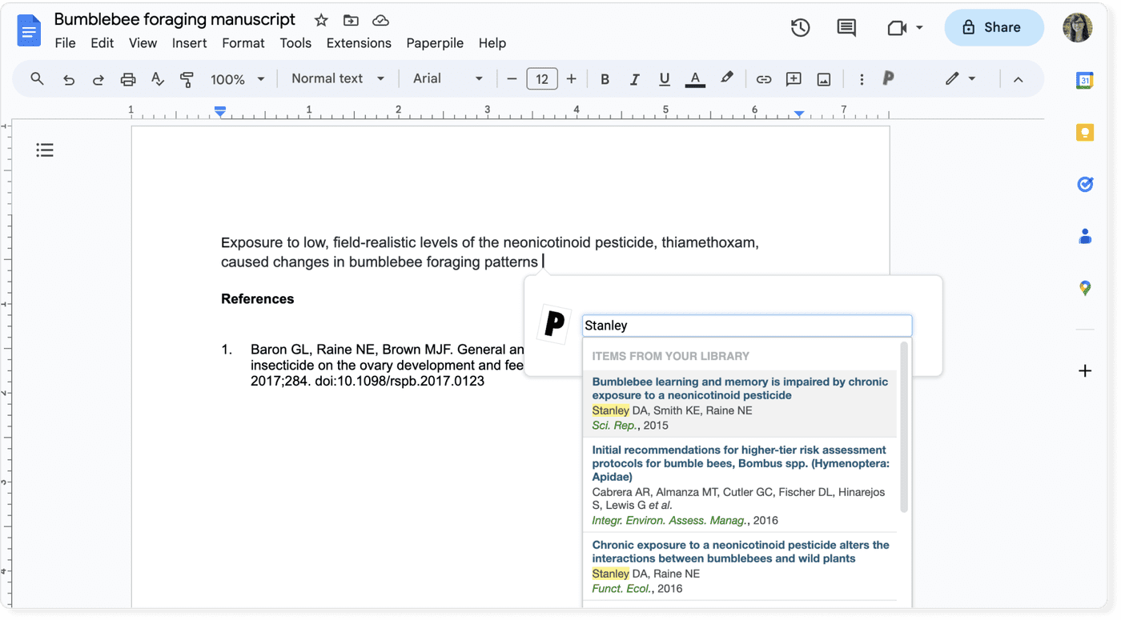Click the Share button

(x=994, y=27)
